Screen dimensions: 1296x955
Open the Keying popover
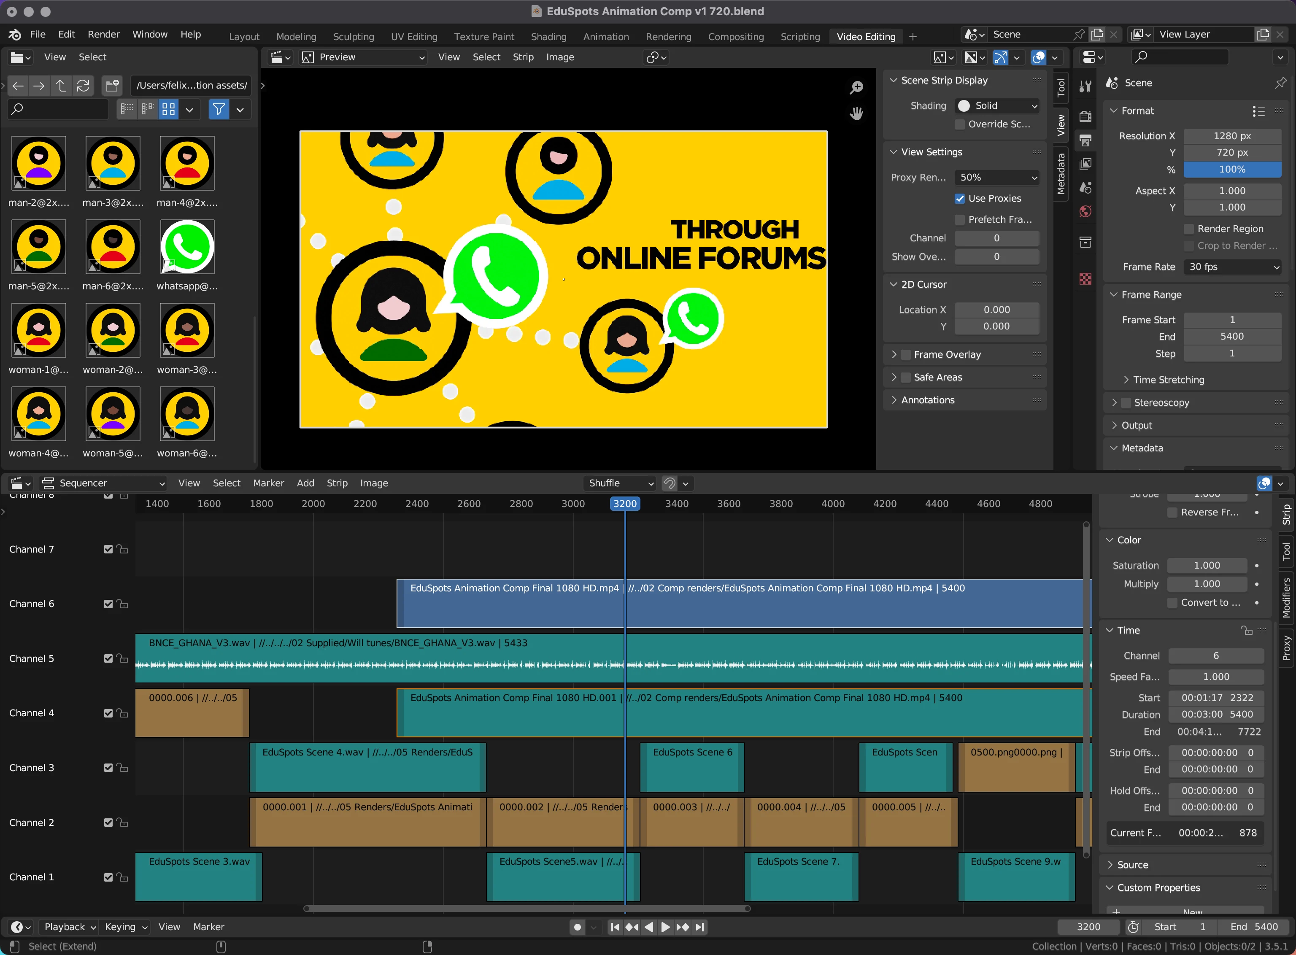125,927
